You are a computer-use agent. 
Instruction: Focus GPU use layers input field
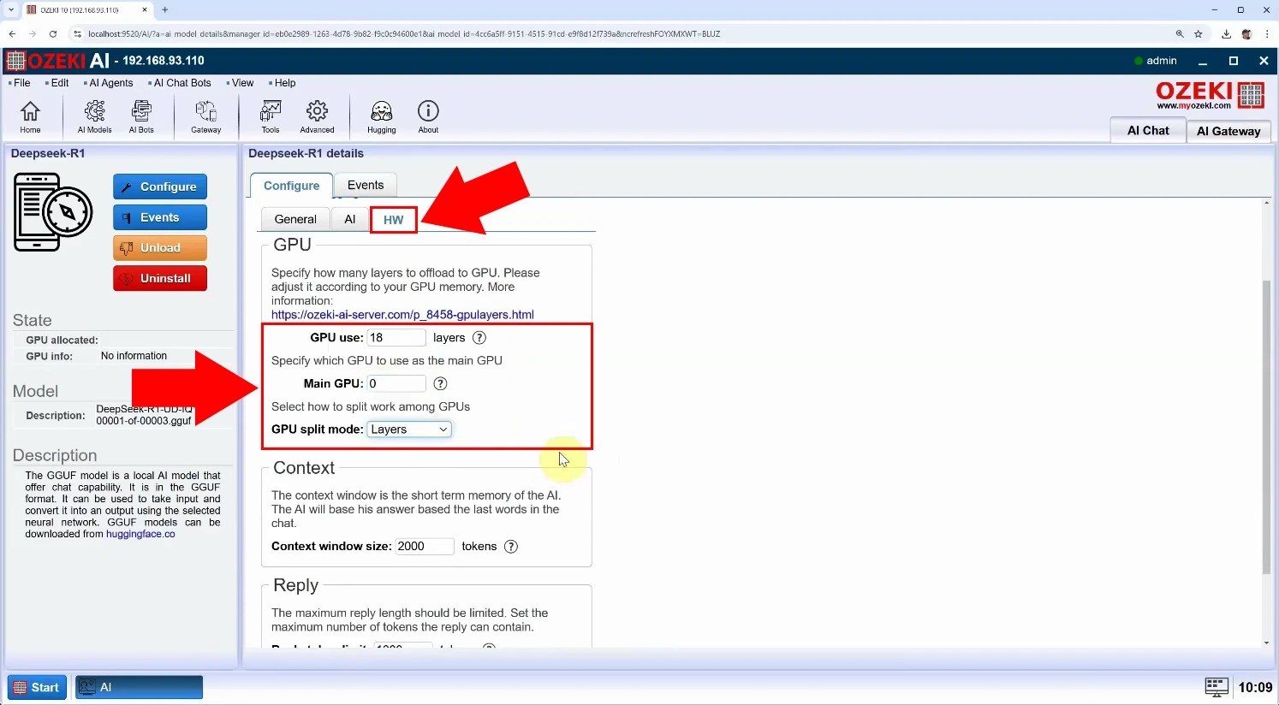coord(396,338)
